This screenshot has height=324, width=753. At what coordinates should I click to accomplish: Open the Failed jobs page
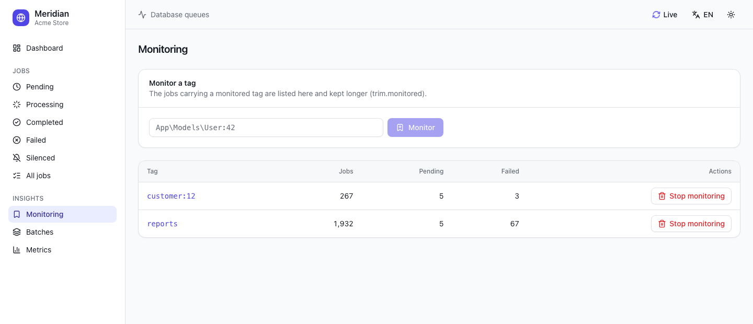pyautogui.click(x=62, y=140)
